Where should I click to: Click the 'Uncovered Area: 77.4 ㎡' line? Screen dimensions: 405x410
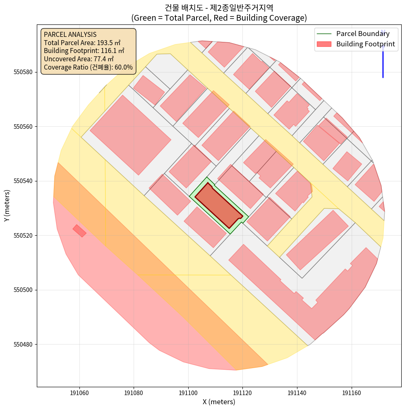tap(79, 59)
